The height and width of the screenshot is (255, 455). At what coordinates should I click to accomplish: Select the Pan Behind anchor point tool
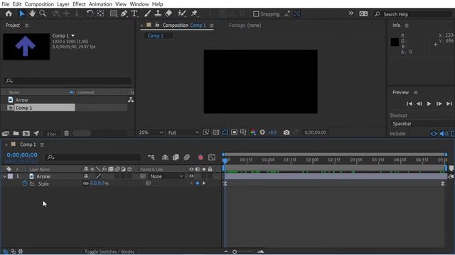point(100,13)
